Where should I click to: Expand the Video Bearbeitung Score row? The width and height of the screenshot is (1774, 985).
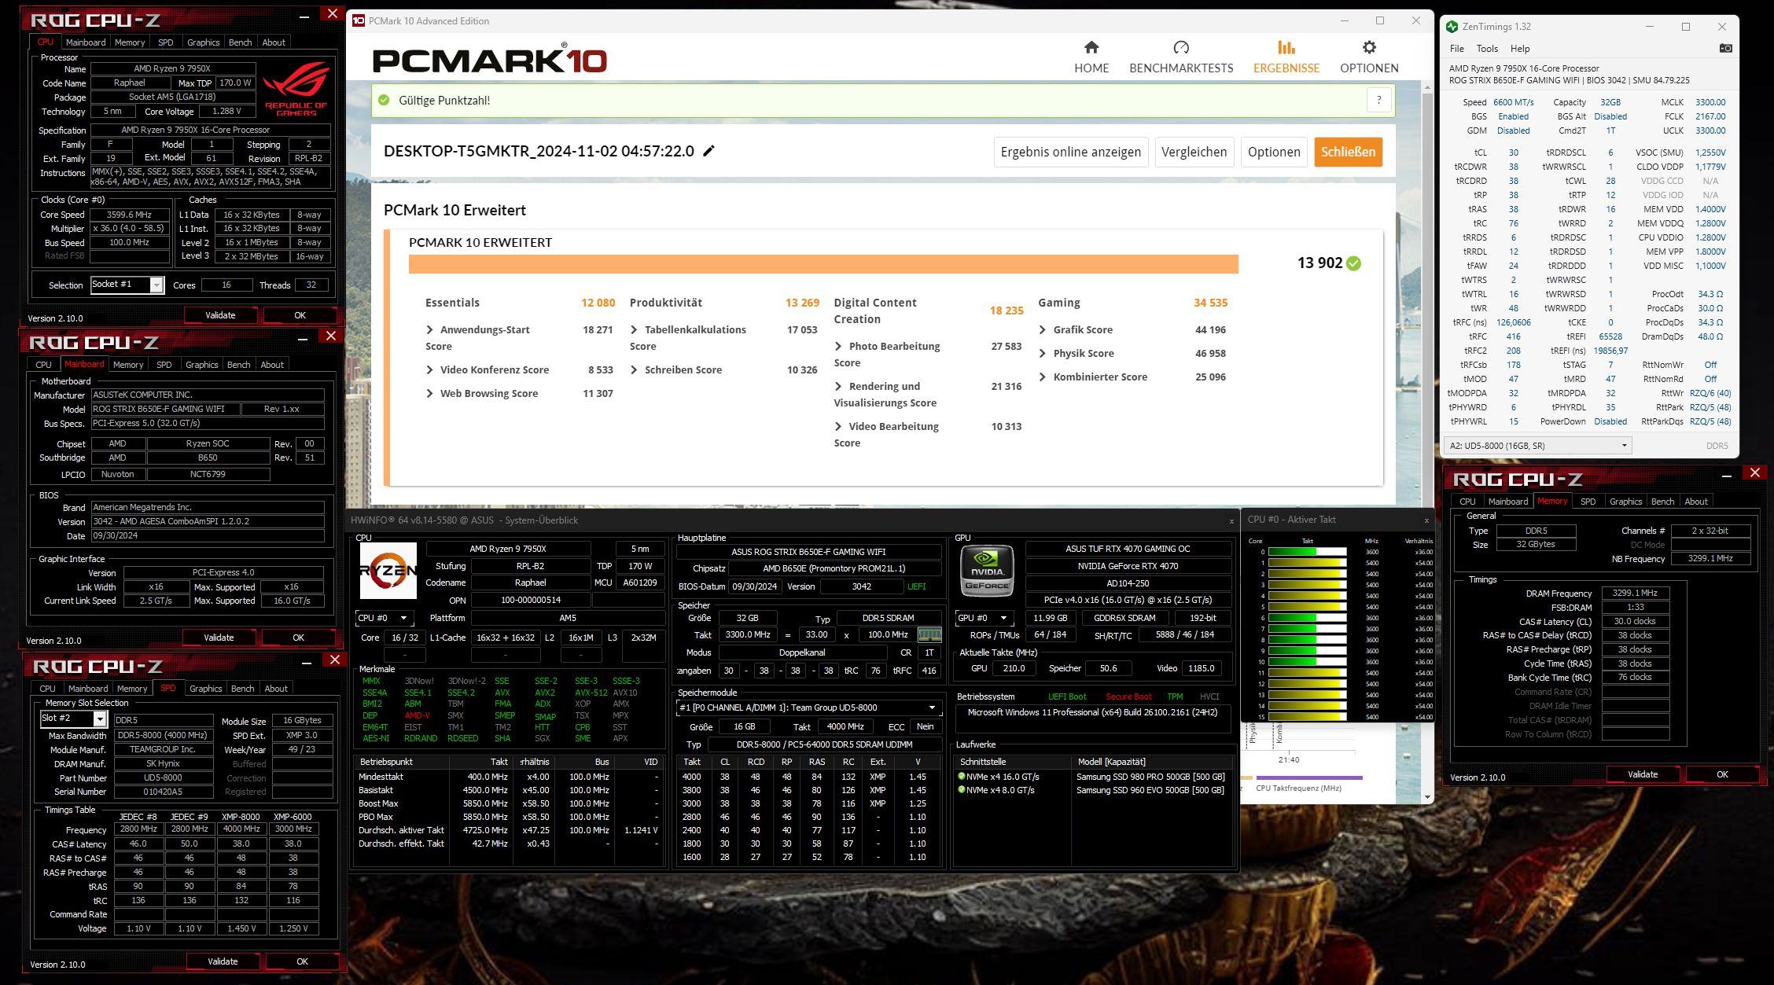[838, 427]
